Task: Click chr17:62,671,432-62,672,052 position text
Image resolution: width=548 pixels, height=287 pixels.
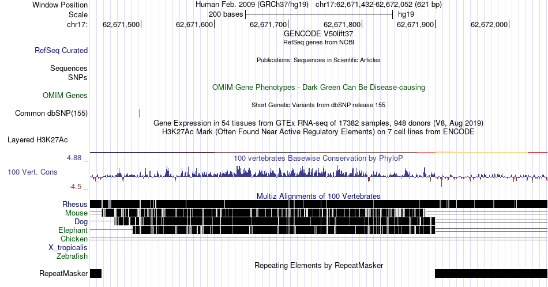Action: 378,5
